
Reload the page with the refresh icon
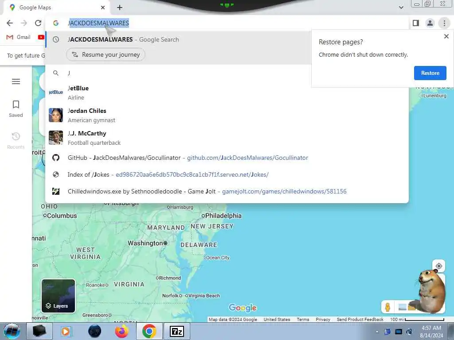(x=38, y=23)
